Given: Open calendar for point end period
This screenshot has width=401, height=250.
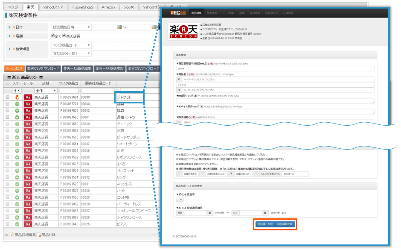Looking at the screenshot, I should (x=265, y=213).
